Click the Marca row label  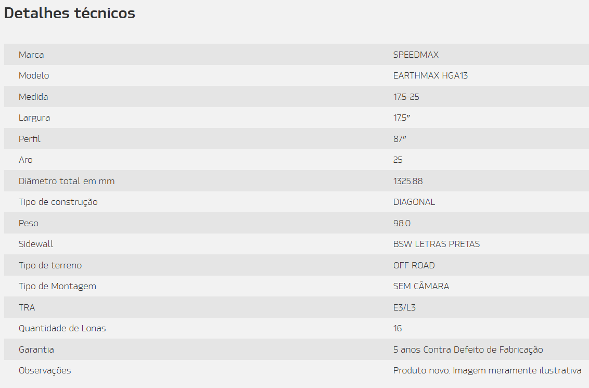click(31, 55)
